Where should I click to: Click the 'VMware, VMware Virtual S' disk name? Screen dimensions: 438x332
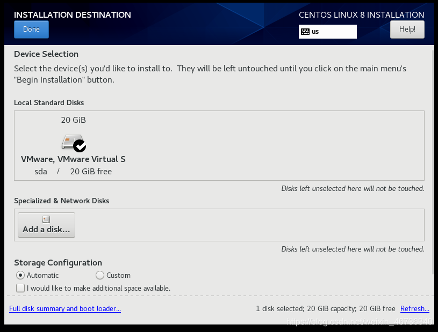(x=73, y=159)
